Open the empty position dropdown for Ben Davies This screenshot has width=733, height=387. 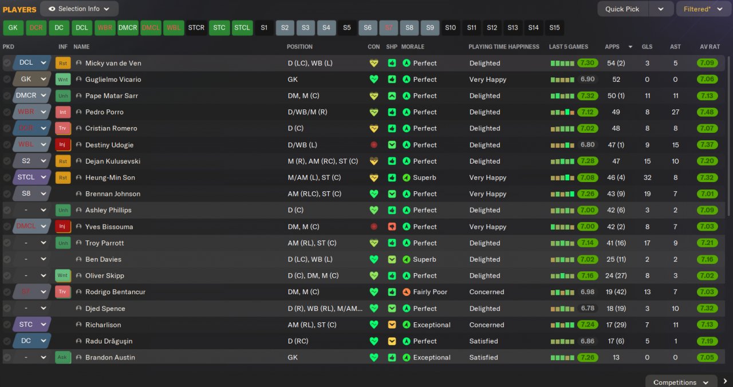pyautogui.click(x=32, y=259)
